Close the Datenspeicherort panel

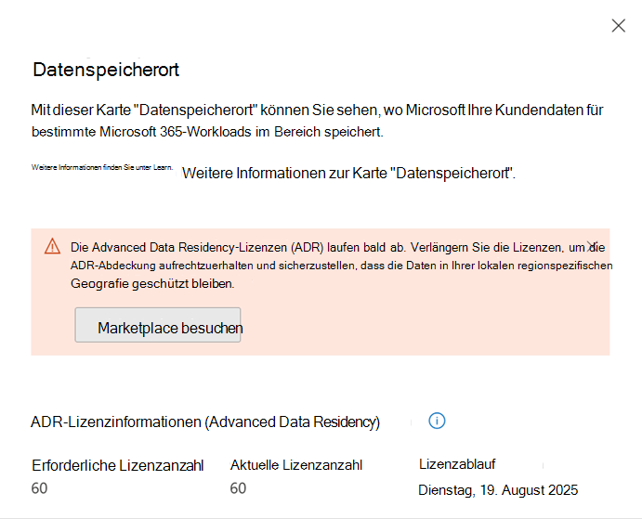tap(618, 25)
